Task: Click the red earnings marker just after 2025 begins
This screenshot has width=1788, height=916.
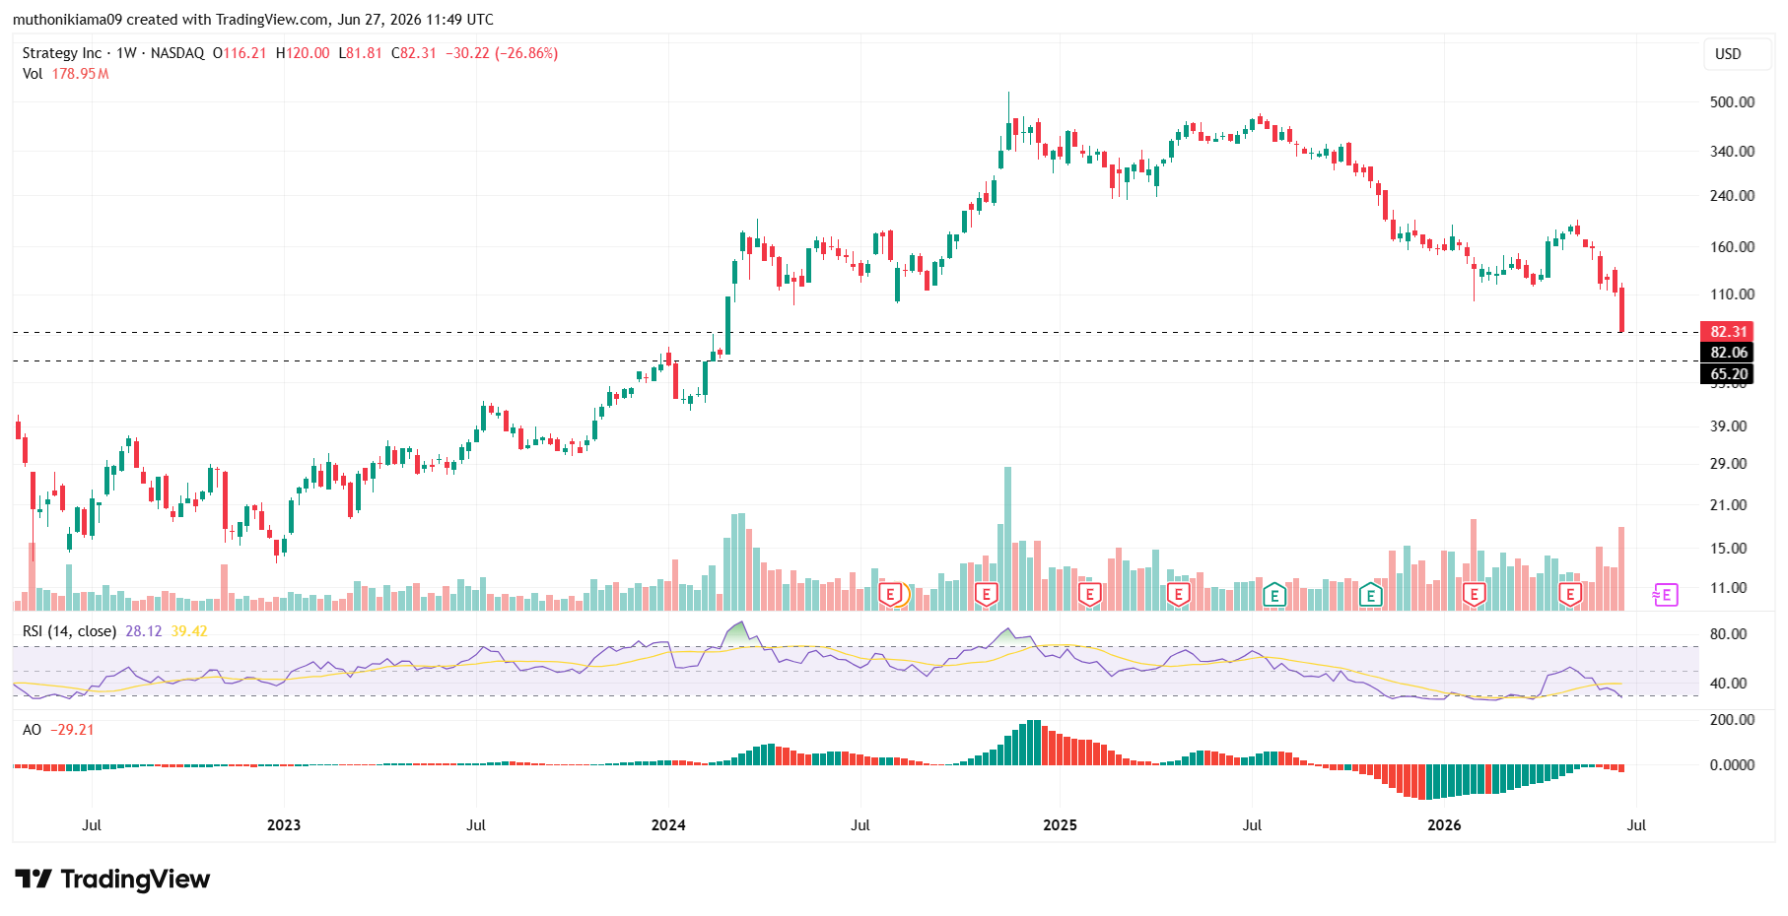Action: (x=1089, y=594)
